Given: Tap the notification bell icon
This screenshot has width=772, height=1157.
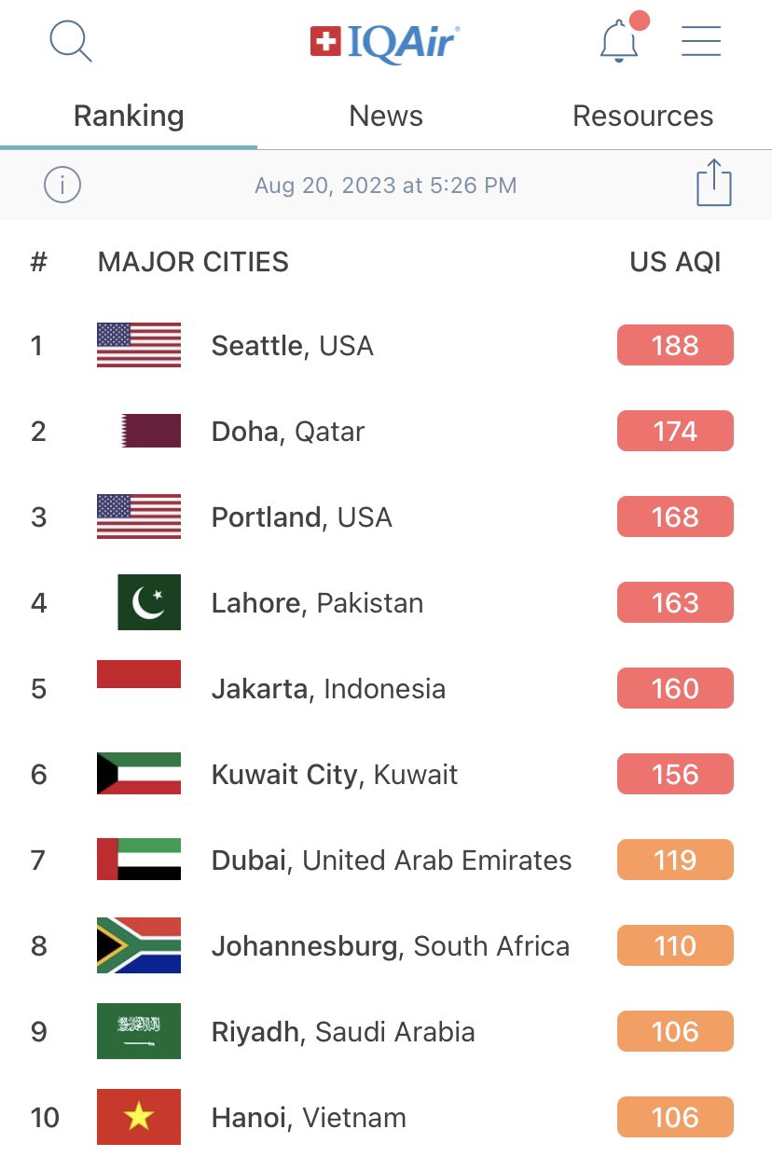Looking at the screenshot, I should pos(618,42).
